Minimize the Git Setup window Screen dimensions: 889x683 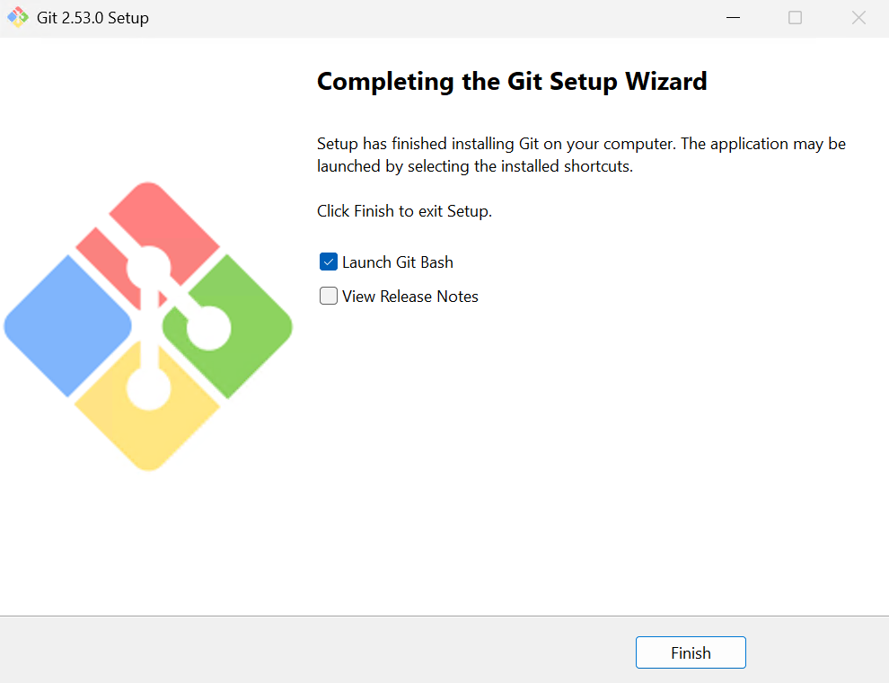tap(733, 17)
